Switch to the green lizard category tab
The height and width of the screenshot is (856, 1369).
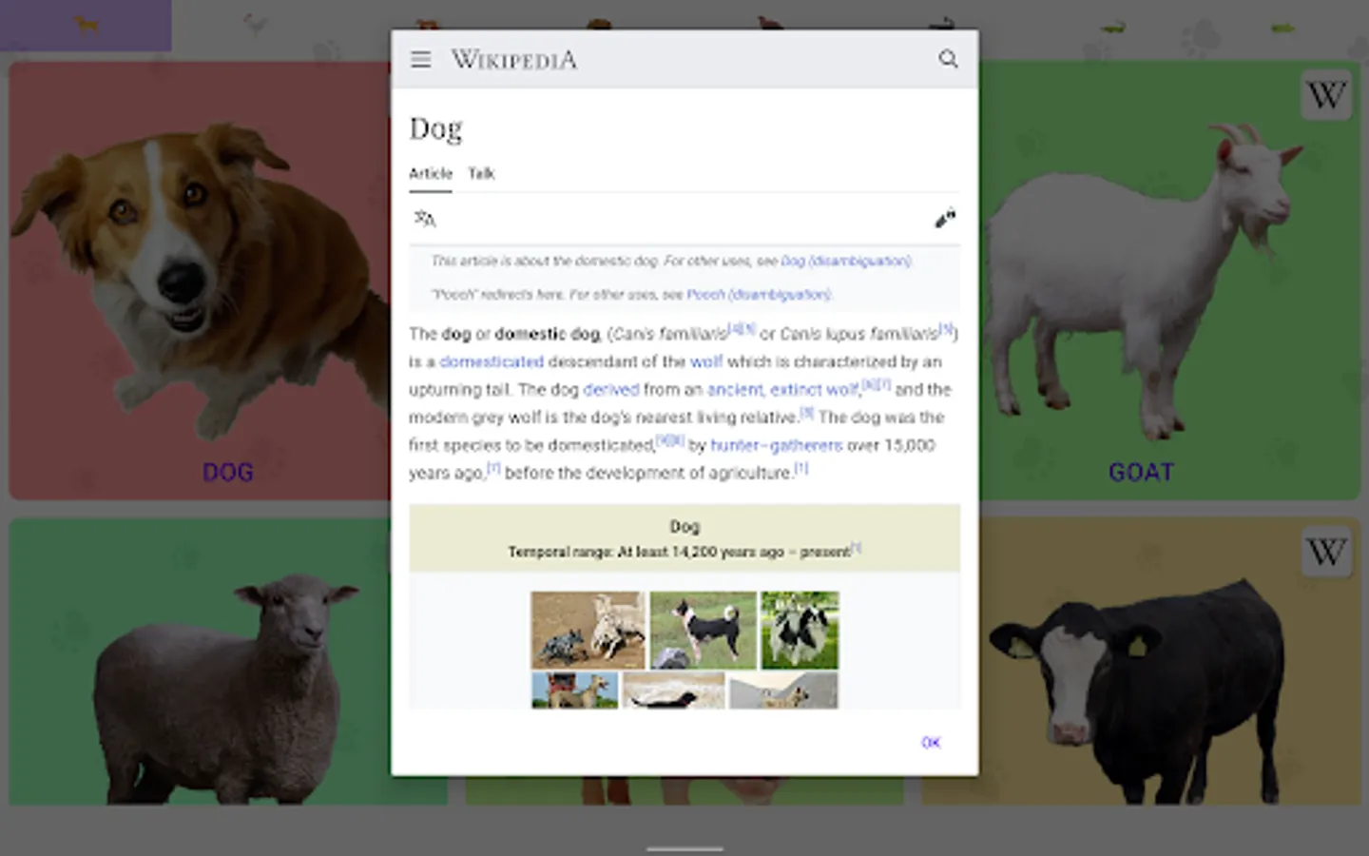(1282, 28)
